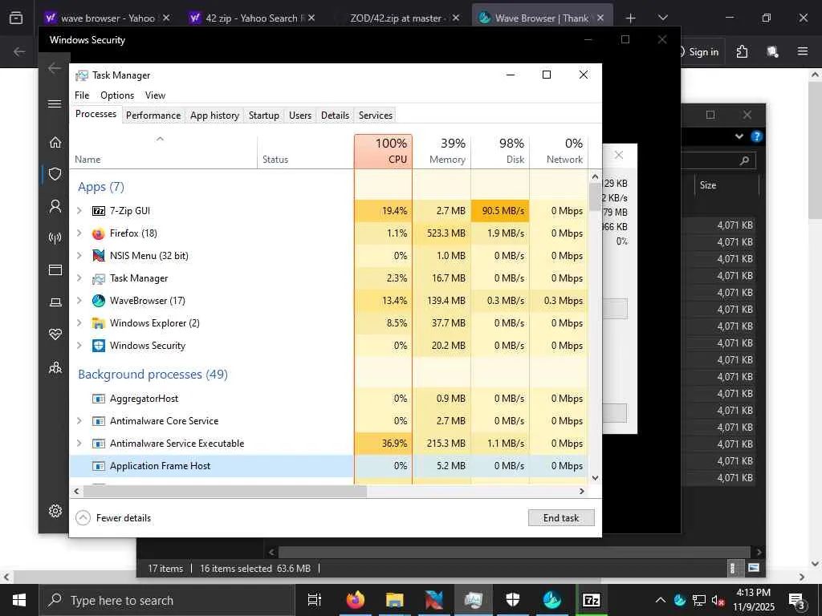Open Task Manager Options menu
This screenshot has width=822, height=616.
117,95
